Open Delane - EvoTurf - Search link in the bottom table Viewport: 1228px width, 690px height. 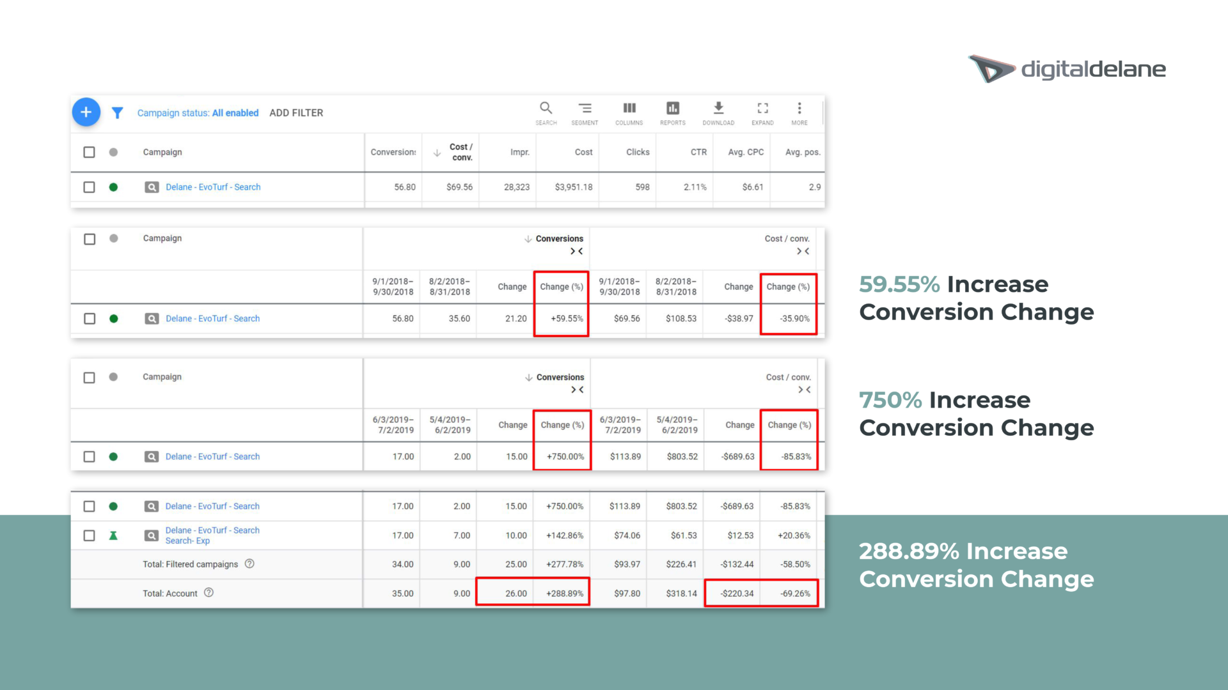212,506
